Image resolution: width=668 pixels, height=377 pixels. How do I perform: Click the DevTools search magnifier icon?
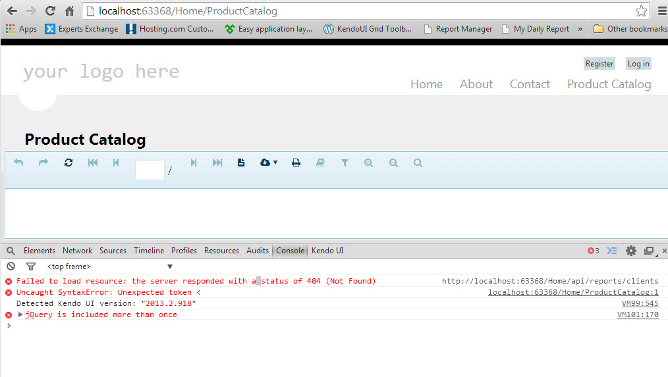(11, 251)
